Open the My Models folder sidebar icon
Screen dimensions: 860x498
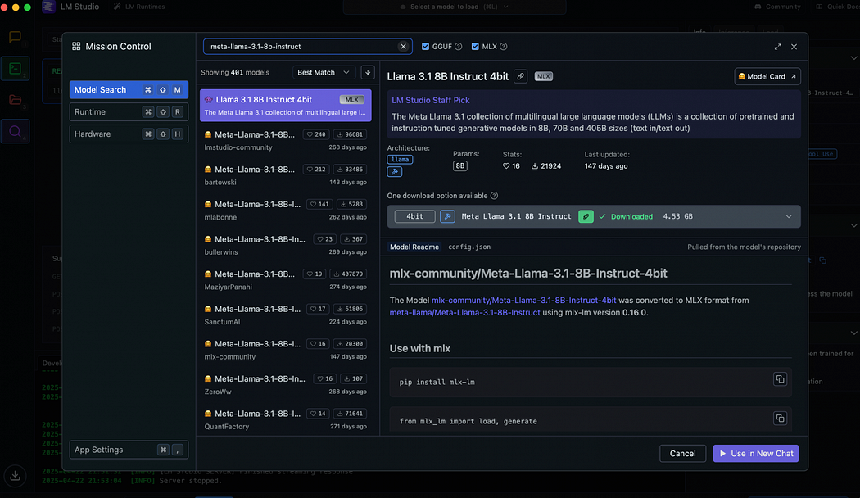pyautogui.click(x=15, y=100)
